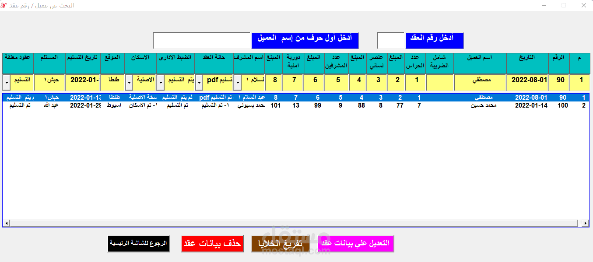The image size is (593, 262).
Task: Click the حمد بسيوني supervisor cell in the list
Action: pyautogui.click(x=251, y=105)
